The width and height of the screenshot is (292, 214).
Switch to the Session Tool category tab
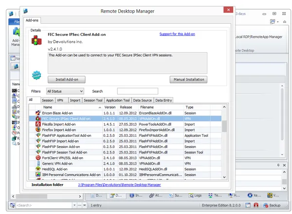pyautogui.click(x=93, y=100)
